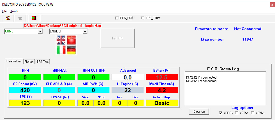The image size is (275, 120).
Task: Select the Chinese flag language icon
Action: 71,40
